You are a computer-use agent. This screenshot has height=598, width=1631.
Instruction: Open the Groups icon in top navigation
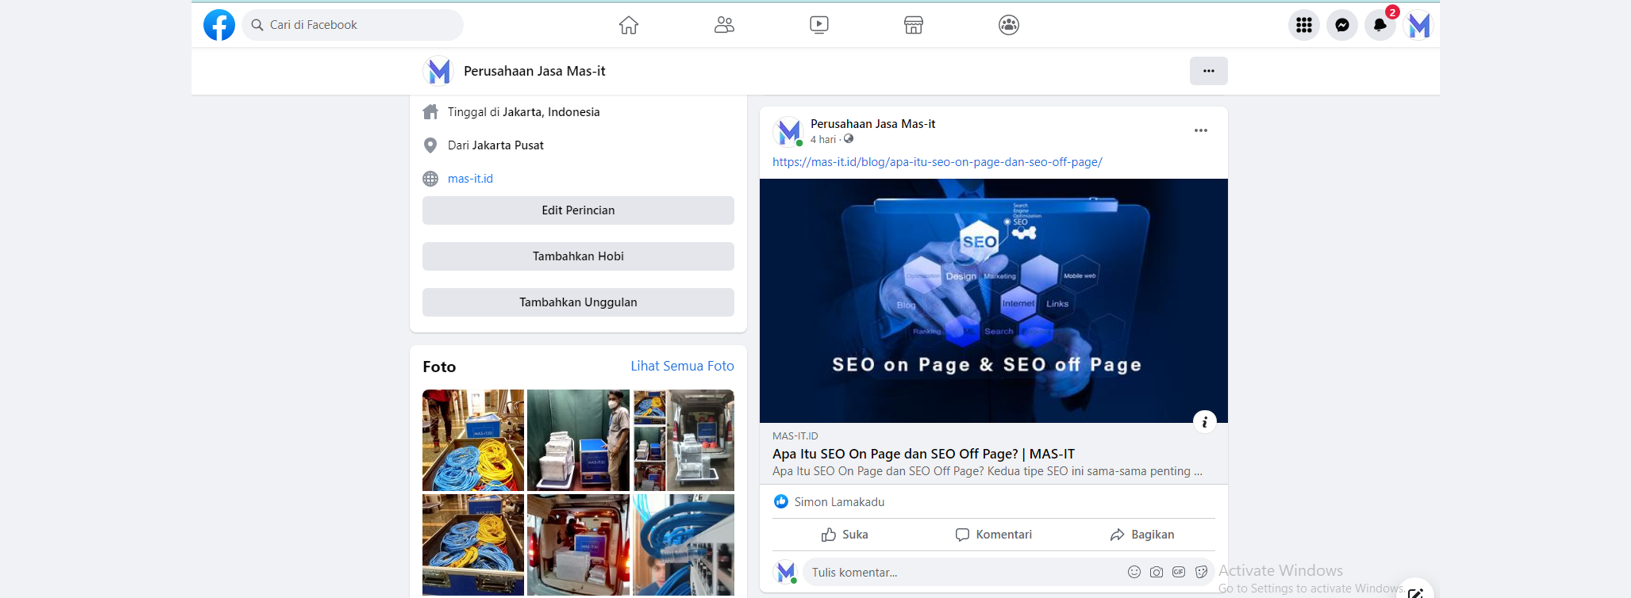1009,25
